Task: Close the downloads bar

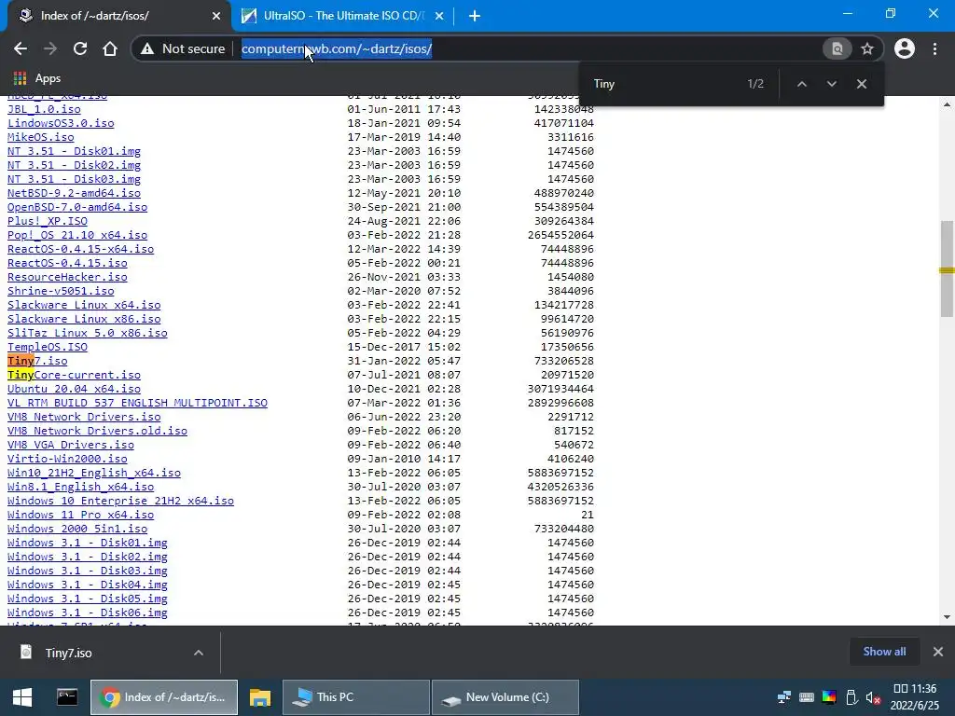Action: pyautogui.click(x=938, y=652)
